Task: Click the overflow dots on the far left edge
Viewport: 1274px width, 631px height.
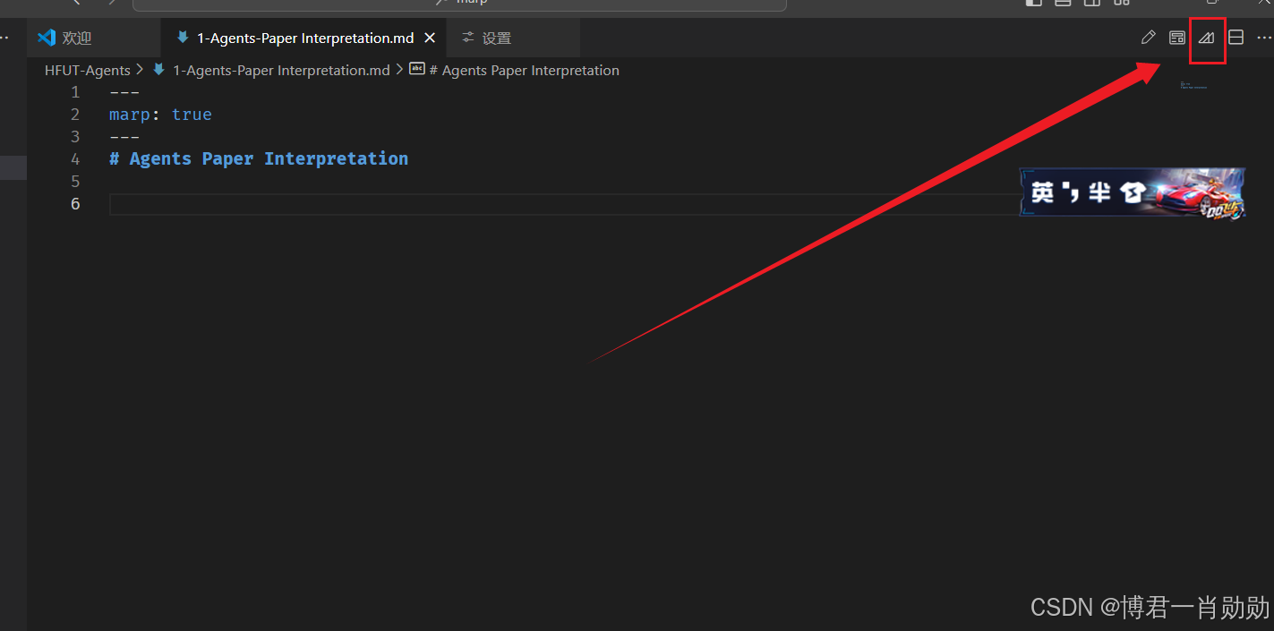Action: [x=4, y=36]
